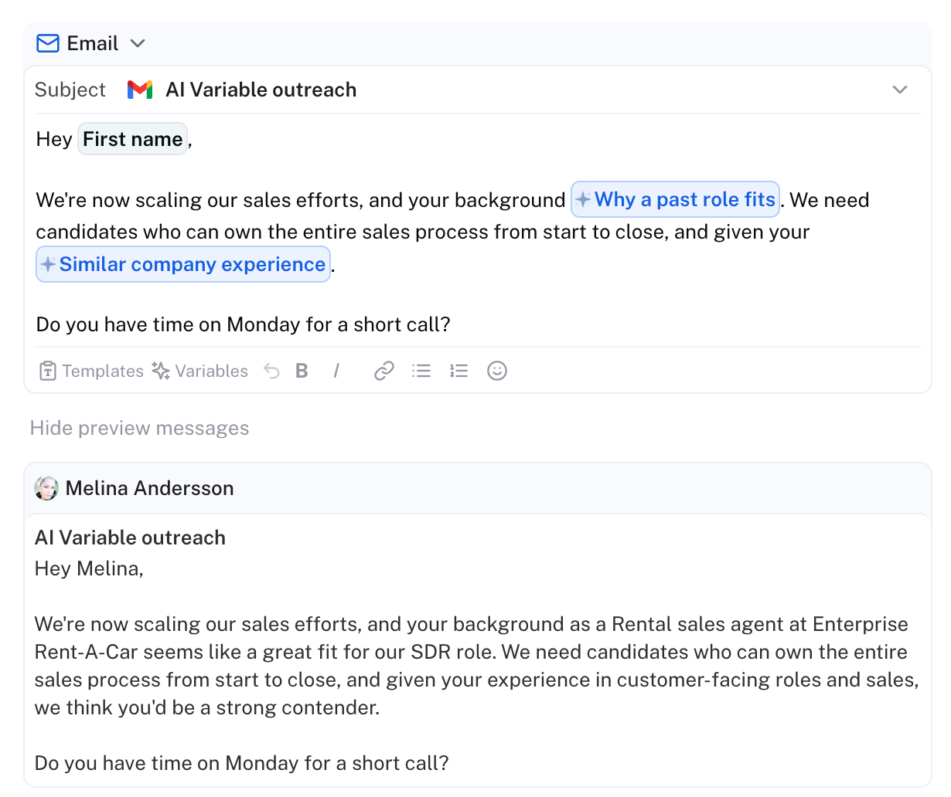Click the Similar company experience AI variable

click(183, 264)
